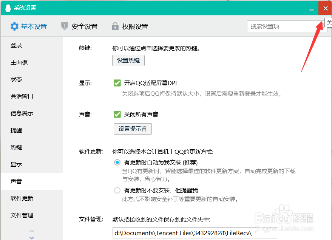Click the text 你可以选择本台计算机上QQ的更新方式:
Screen dimensions: 332x240
tap(163, 152)
